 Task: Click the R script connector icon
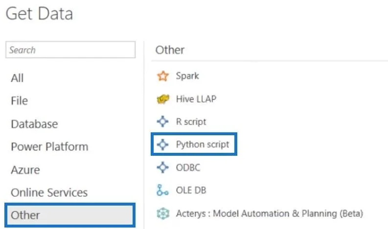[162, 122]
